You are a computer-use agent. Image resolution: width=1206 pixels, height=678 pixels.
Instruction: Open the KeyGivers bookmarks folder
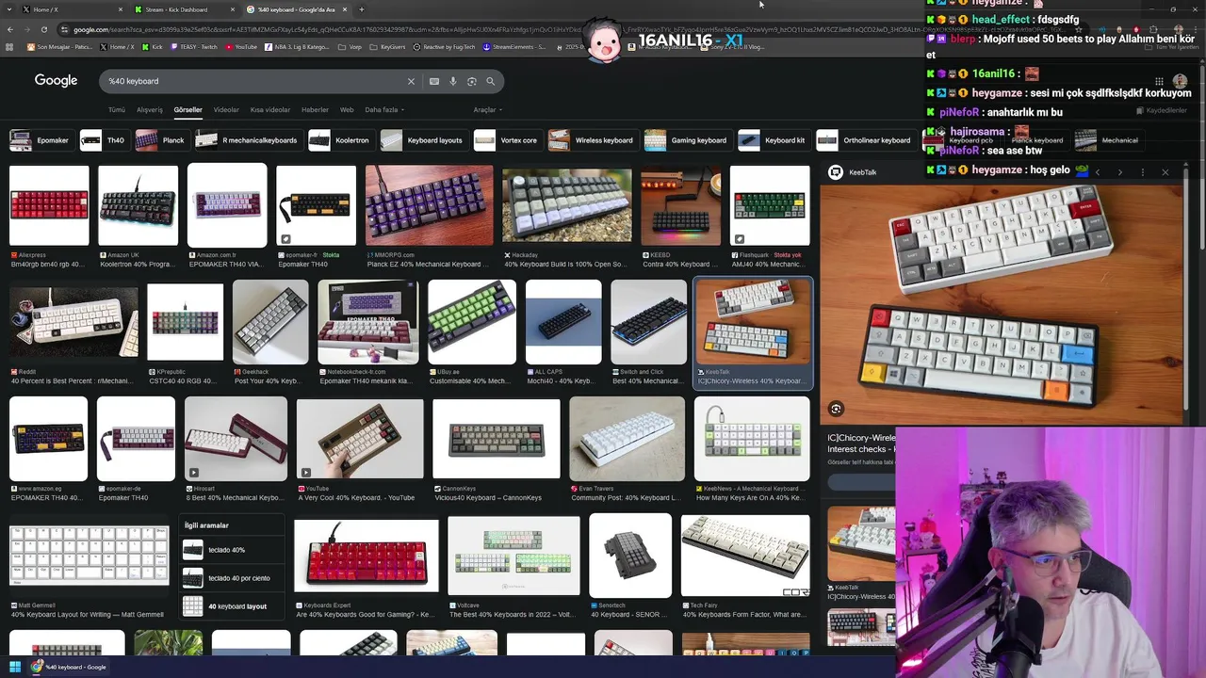[389, 46]
